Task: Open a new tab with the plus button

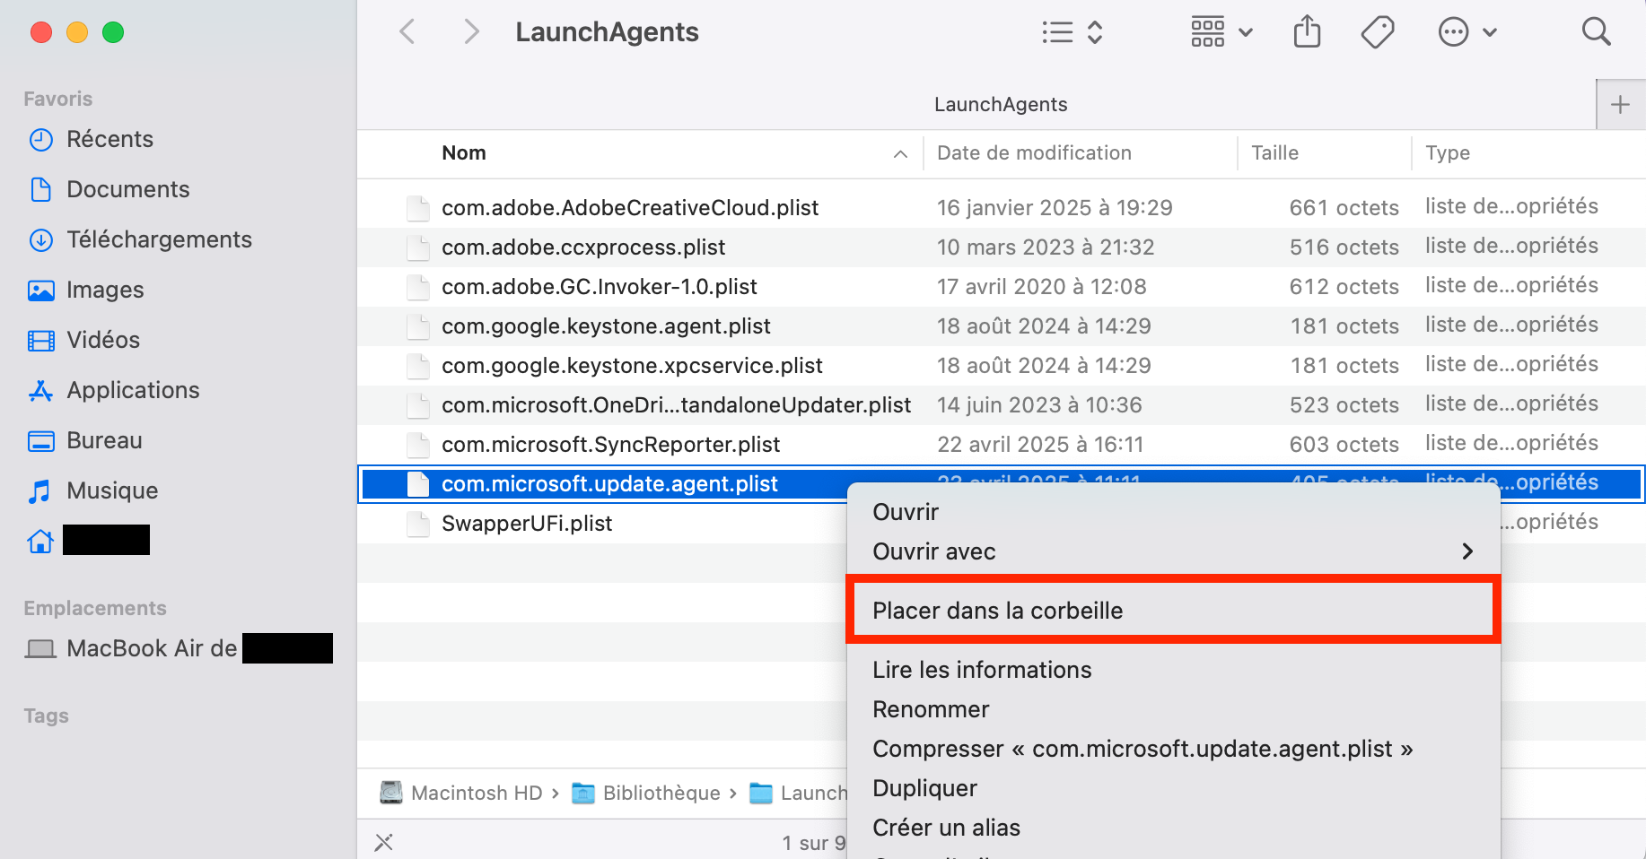Action: [x=1620, y=104]
